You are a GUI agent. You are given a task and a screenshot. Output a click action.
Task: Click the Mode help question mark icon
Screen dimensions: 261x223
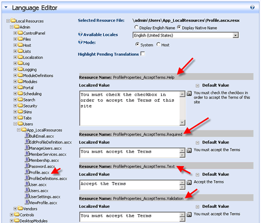point(80,42)
